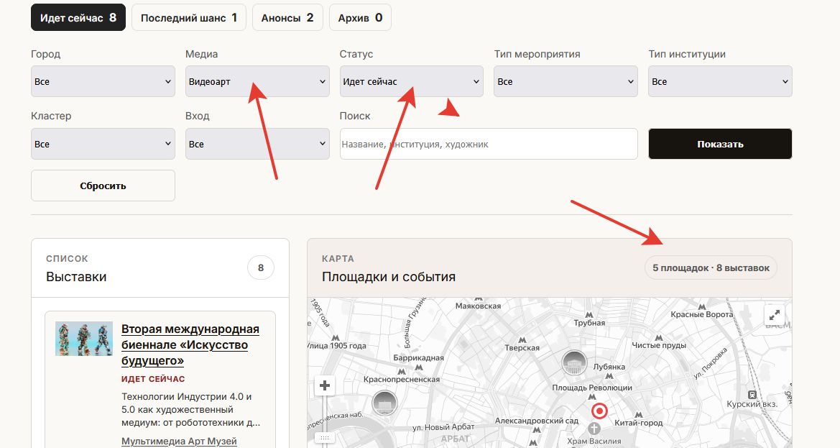Viewport: 840px width, 448px height.
Task: Expand the Тип институции dropdown
Action: [x=720, y=81]
